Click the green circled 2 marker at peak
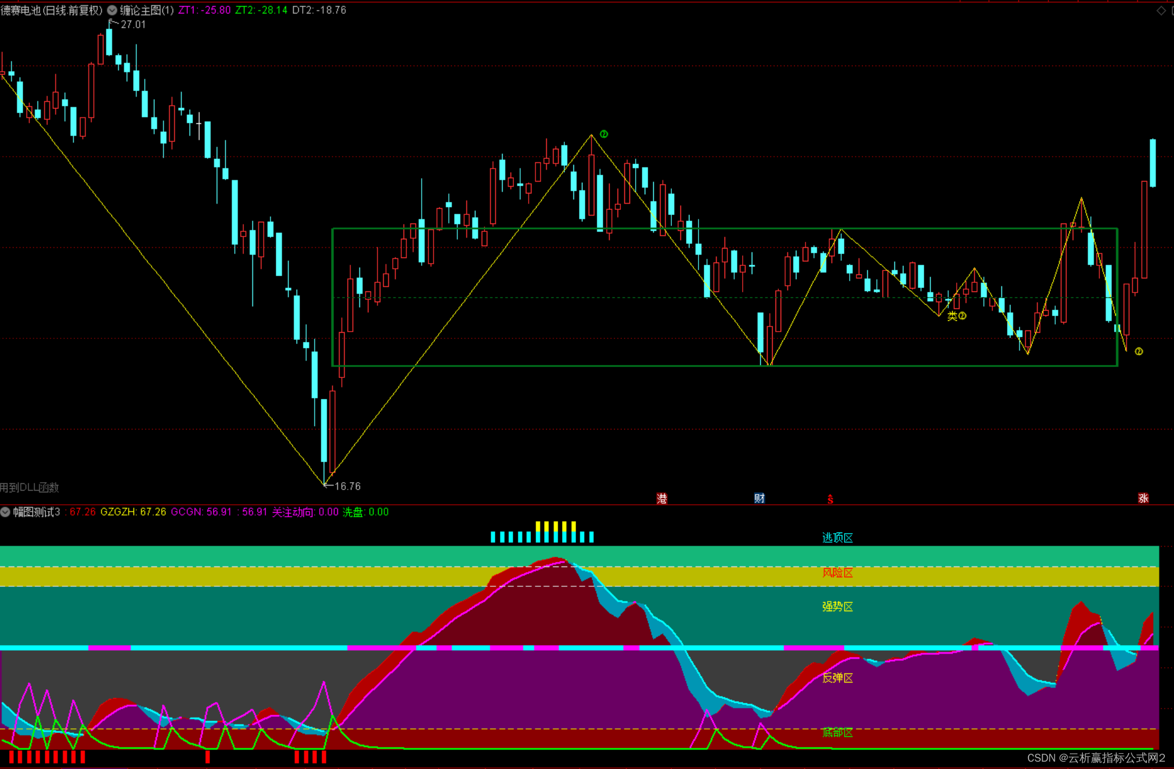Screen dimensions: 1174x769 point(604,134)
